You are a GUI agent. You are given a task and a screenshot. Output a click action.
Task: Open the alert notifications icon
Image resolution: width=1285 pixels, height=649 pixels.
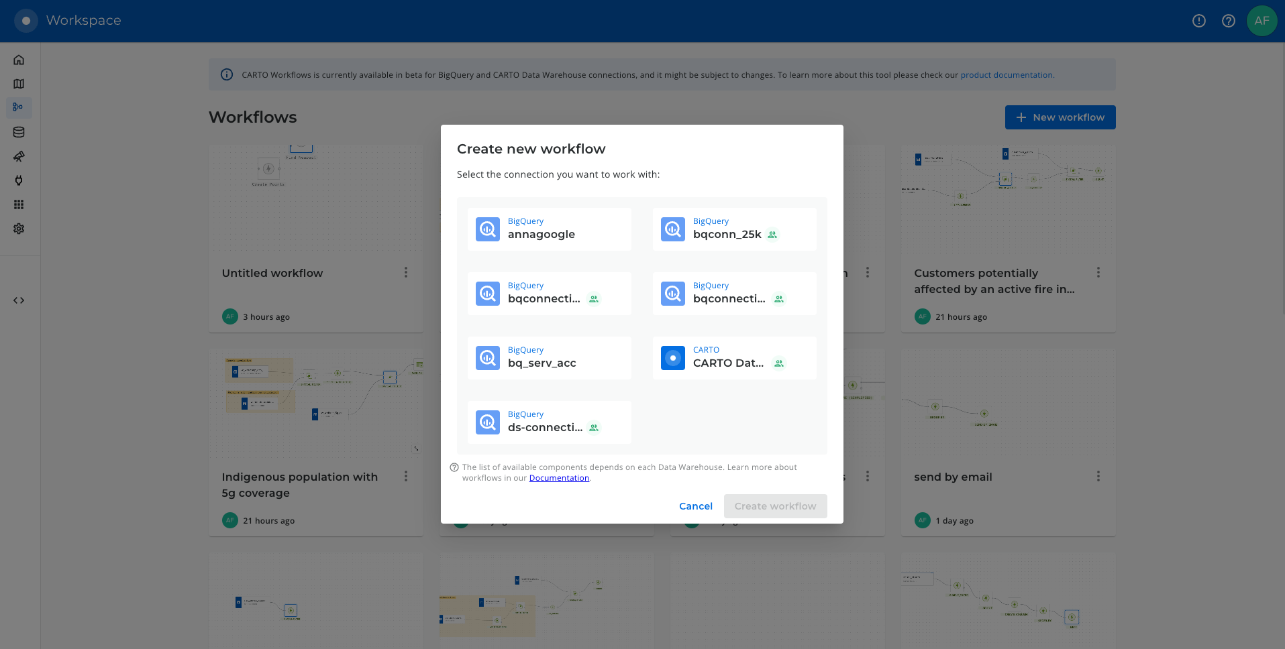[1199, 21]
